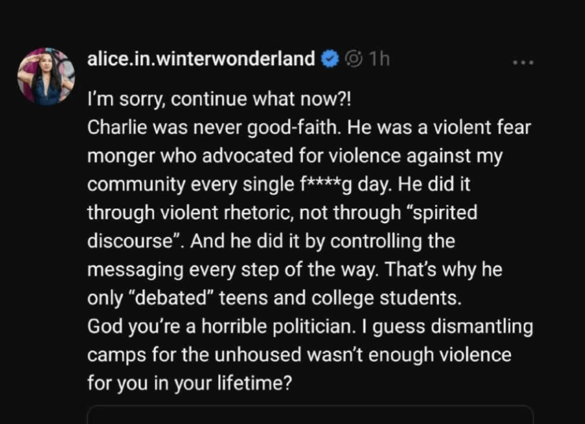The width and height of the screenshot is (585, 424).
Task: Click the spiral icon beside the timestamp
Action: [354, 59]
